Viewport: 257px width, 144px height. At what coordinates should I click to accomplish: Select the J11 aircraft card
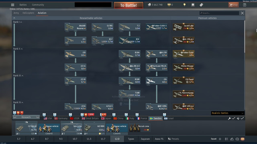(x=75, y=40)
